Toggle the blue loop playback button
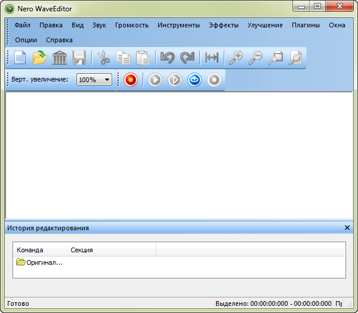This screenshot has width=358, height=313. coord(195,80)
